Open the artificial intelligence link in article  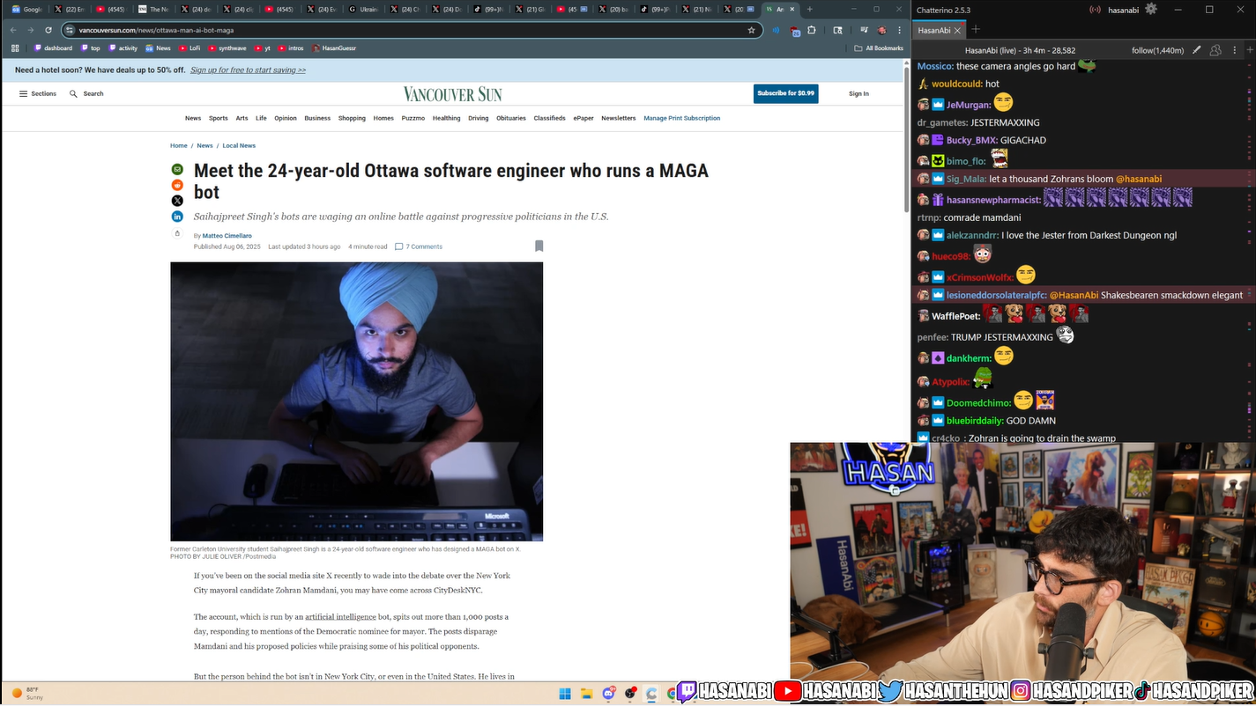(341, 617)
